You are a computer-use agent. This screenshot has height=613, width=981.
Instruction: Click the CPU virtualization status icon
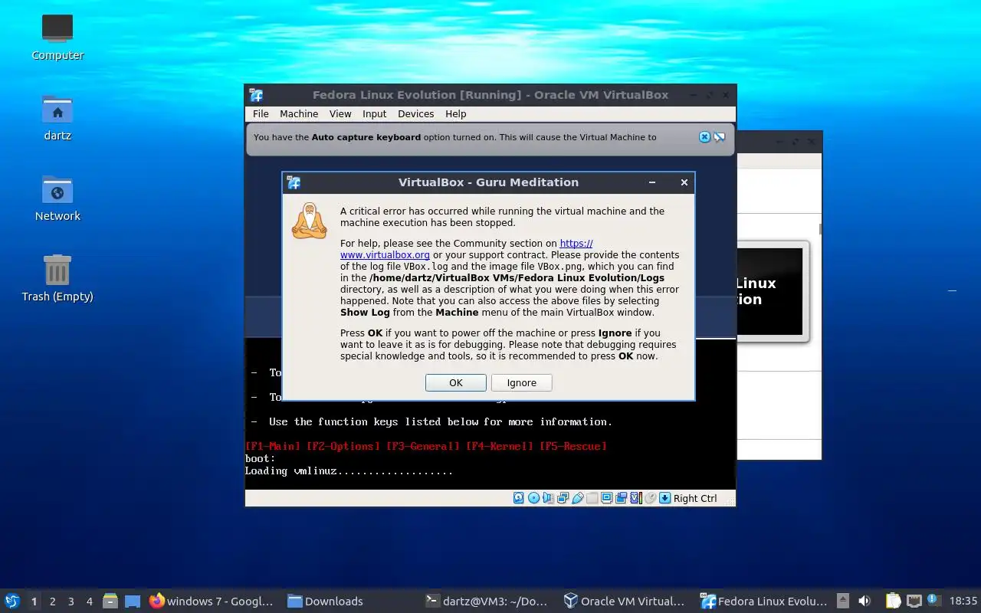pos(636,498)
